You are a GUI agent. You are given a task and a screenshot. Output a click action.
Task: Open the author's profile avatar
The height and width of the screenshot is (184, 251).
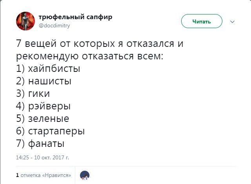tap(25, 21)
